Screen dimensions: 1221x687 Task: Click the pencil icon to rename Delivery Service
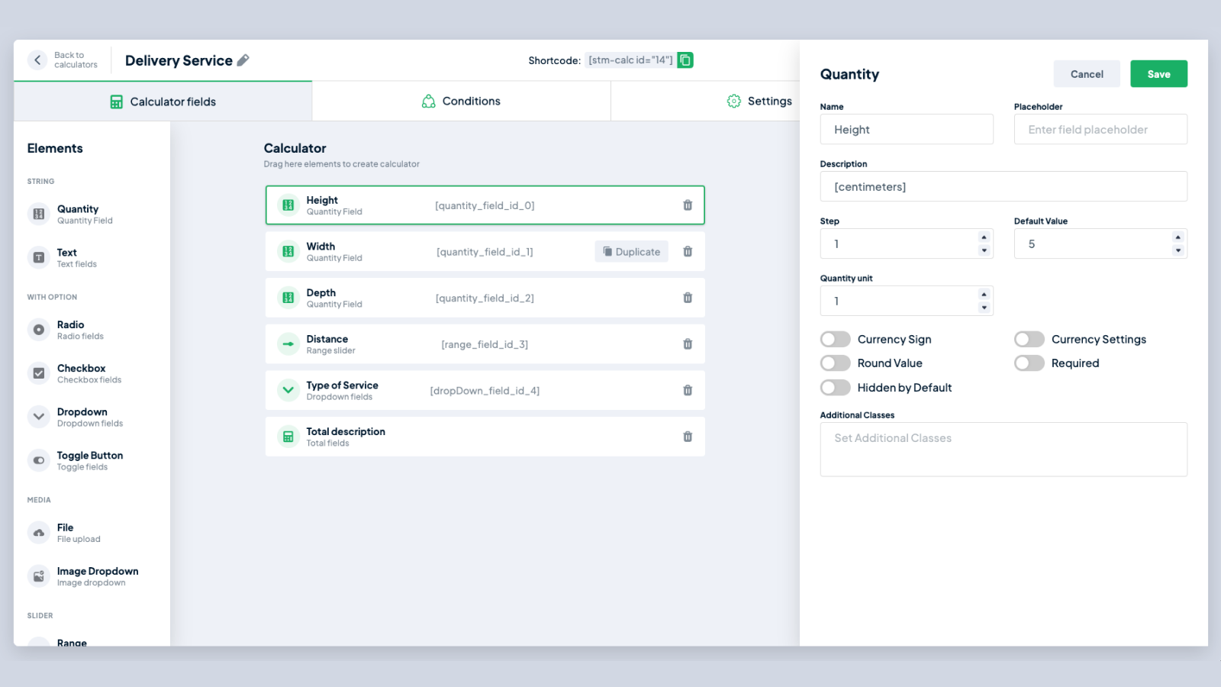coord(243,60)
